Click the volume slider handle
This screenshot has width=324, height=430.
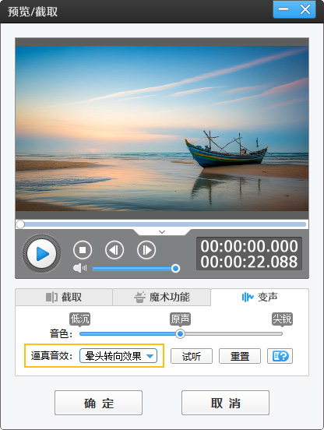click(x=175, y=268)
